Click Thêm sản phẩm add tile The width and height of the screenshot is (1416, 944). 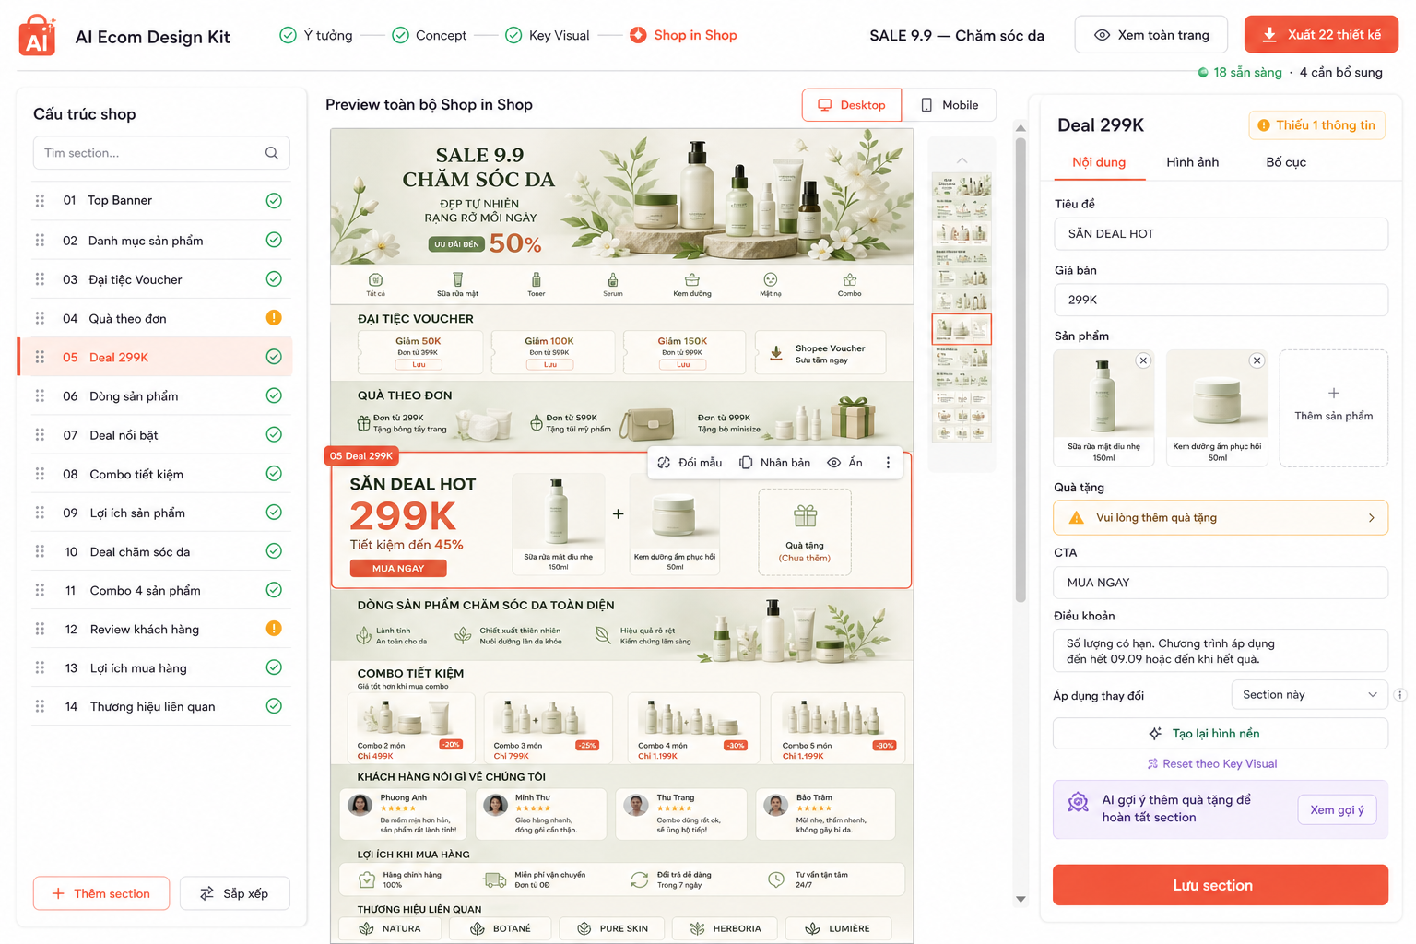pyautogui.click(x=1334, y=407)
